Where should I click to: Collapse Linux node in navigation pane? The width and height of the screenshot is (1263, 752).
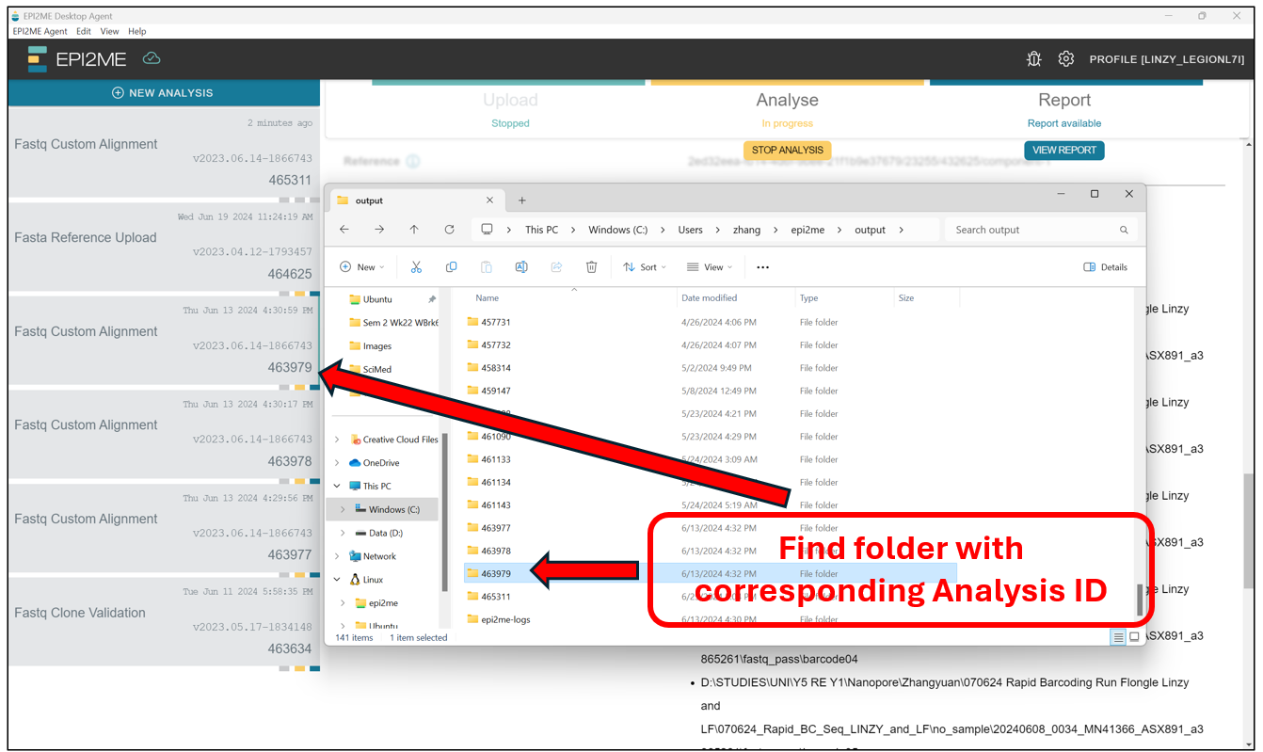pos(337,580)
